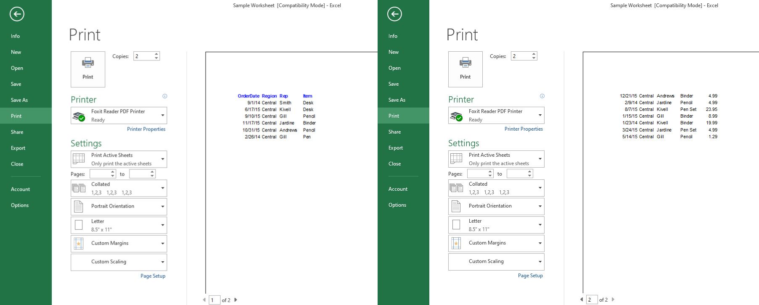
Task: Open Custom Scaling dropdown in the right window
Action: pyautogui.click(x=496, y=262)
